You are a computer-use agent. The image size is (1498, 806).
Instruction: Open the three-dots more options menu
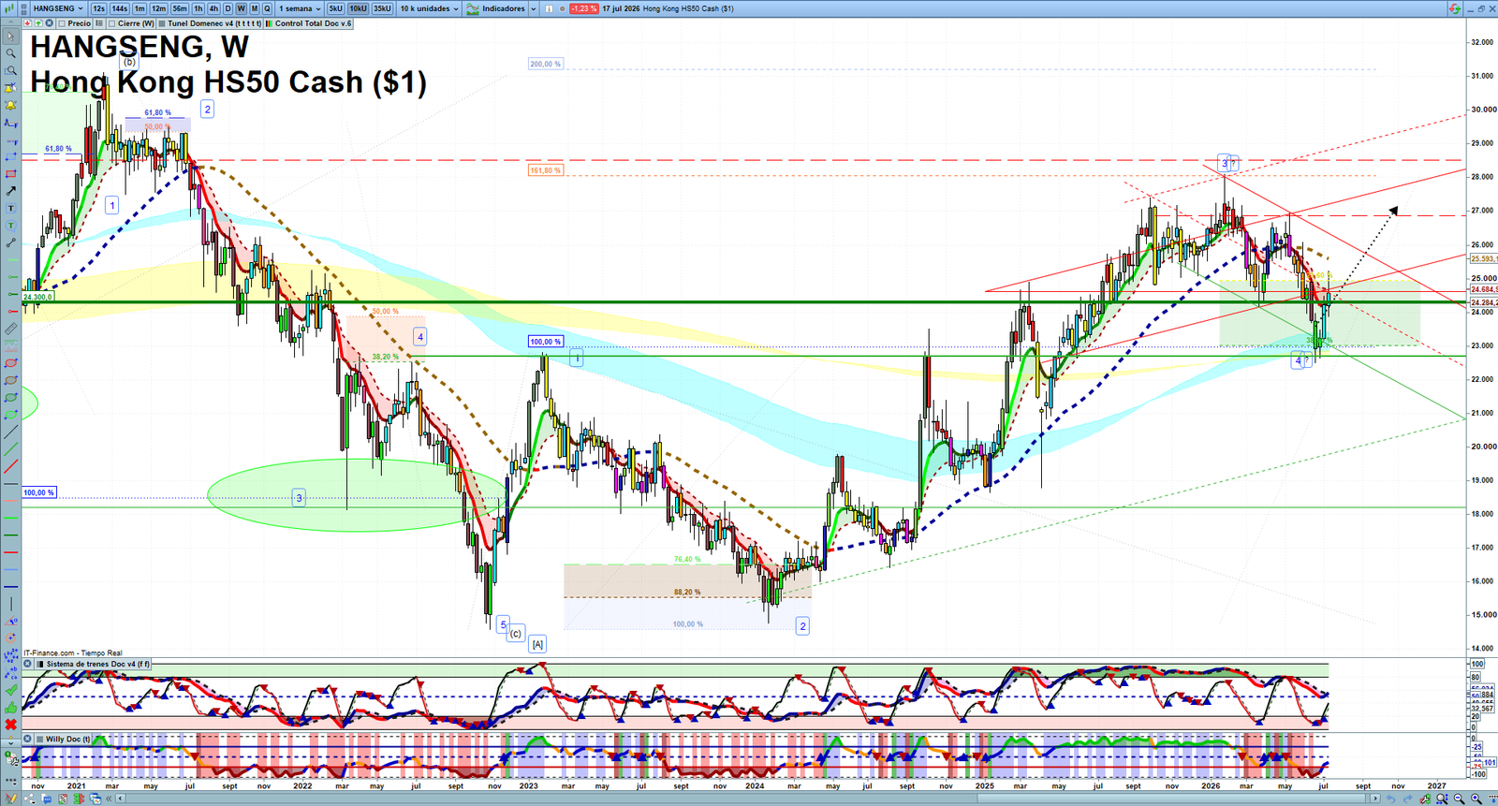point(10,781)
